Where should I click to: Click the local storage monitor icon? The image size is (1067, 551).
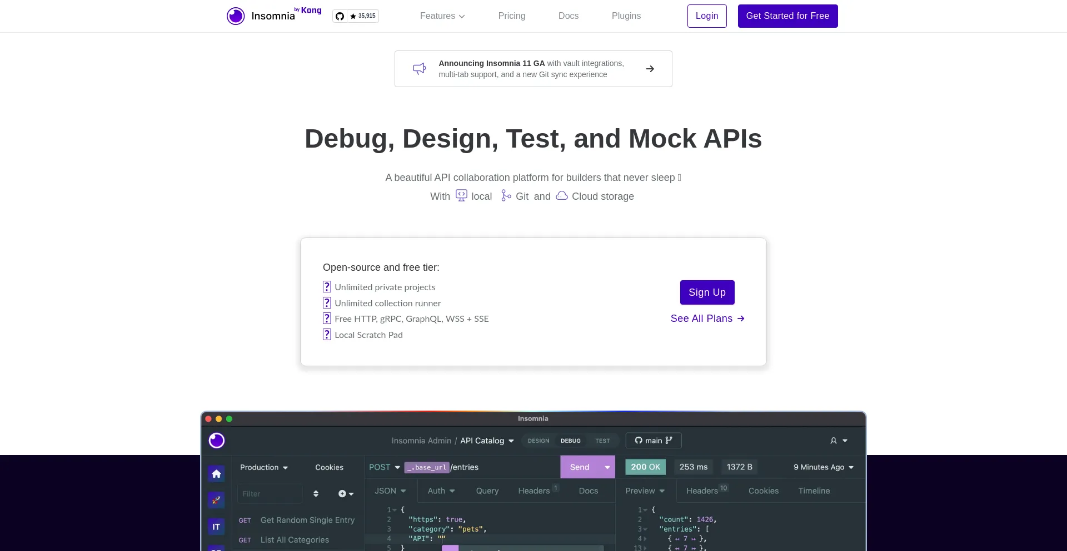pyautogui.click(x=461, y=196)
